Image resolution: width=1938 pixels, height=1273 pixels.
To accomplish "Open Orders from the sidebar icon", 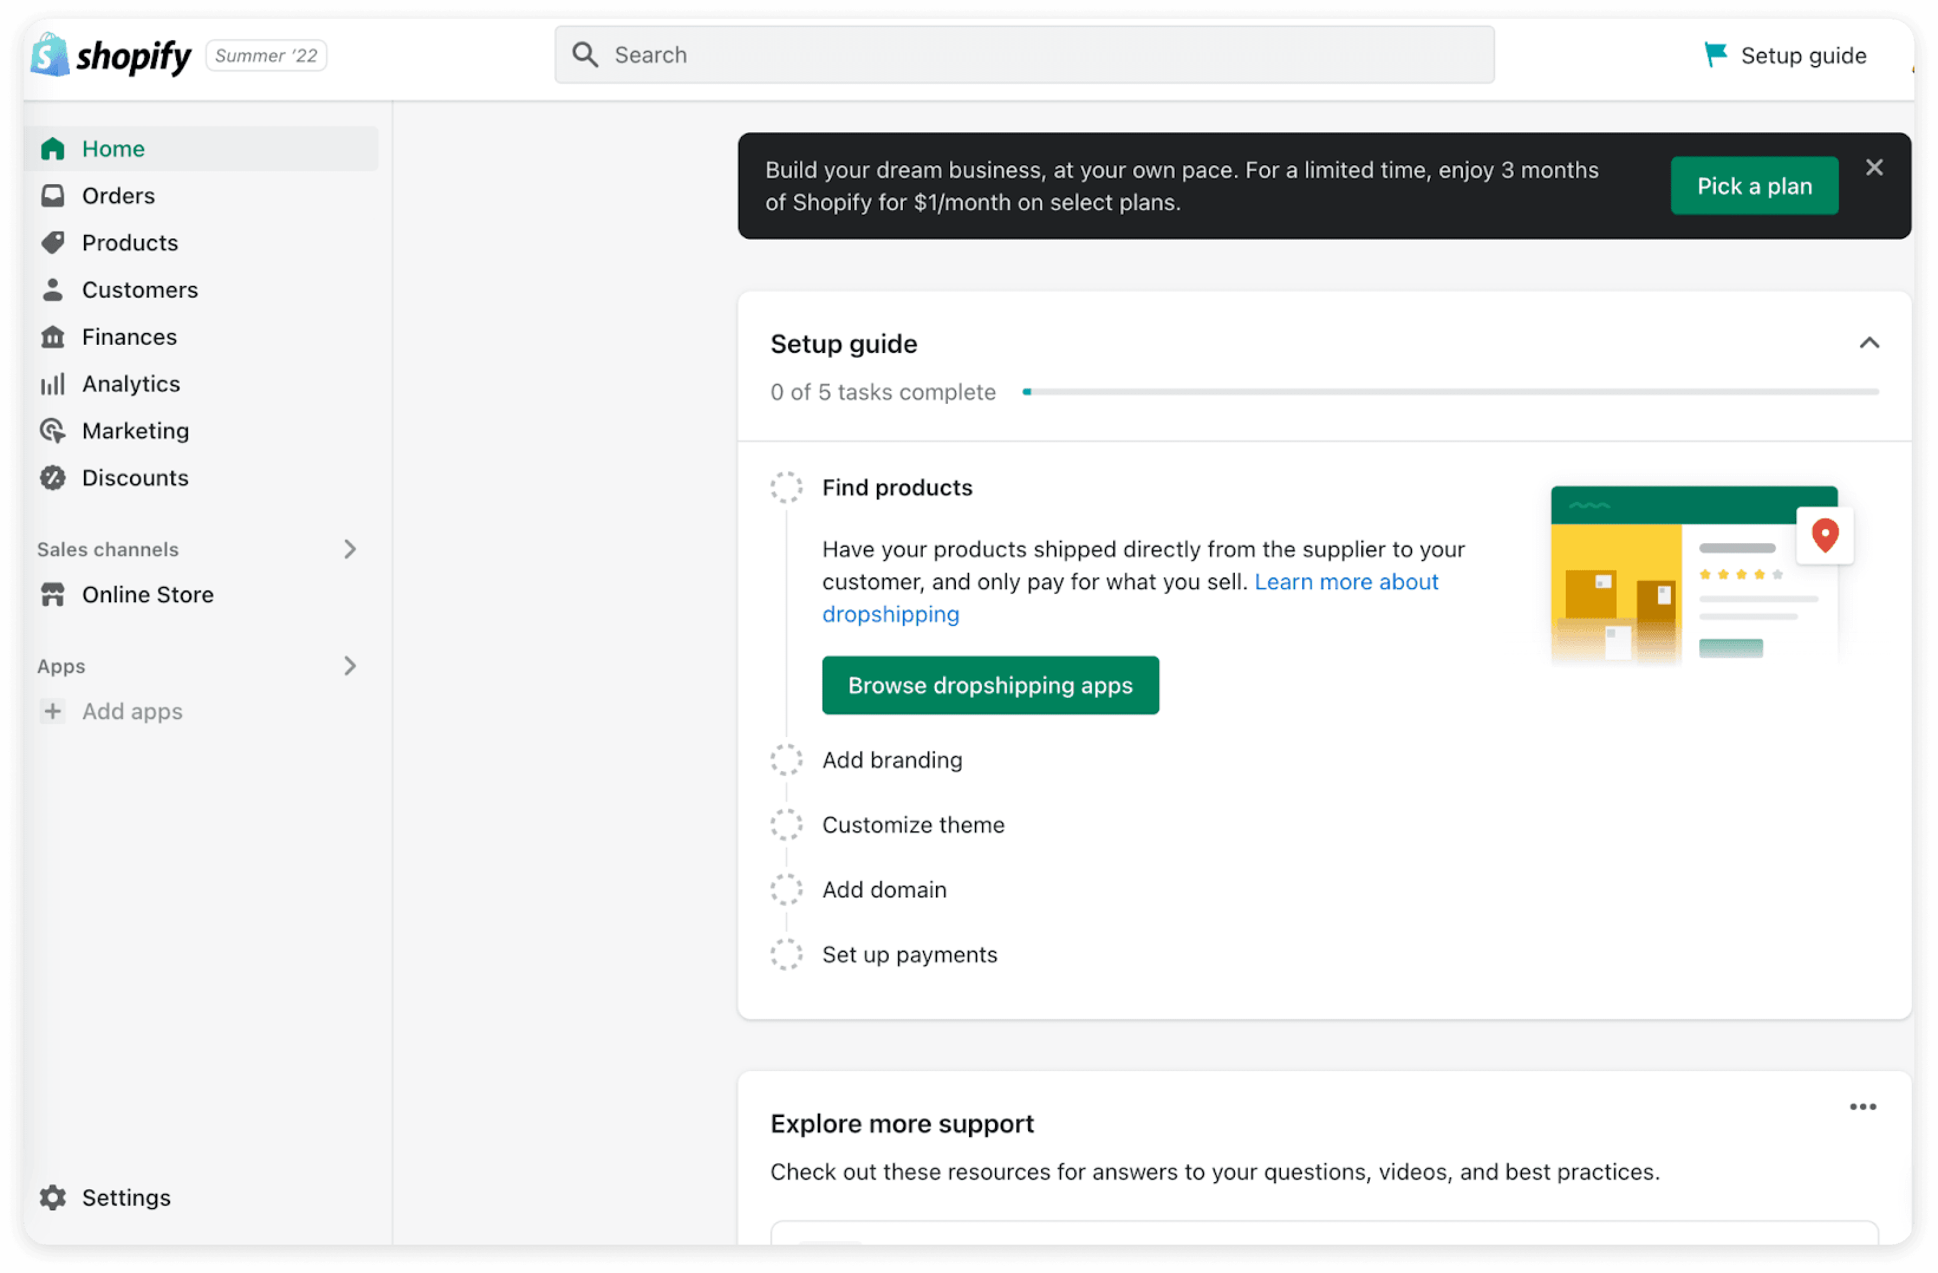I will [53, 195].
